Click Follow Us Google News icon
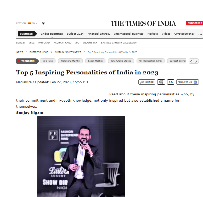This screenshot has width=203, height=197. (195, 82)
